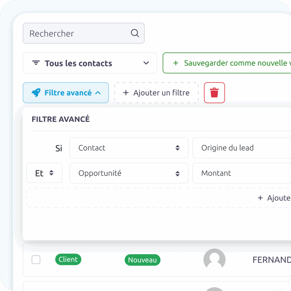
Task: Click the filter lines icon beside Tous les contacts
Action: coord(36,63)
